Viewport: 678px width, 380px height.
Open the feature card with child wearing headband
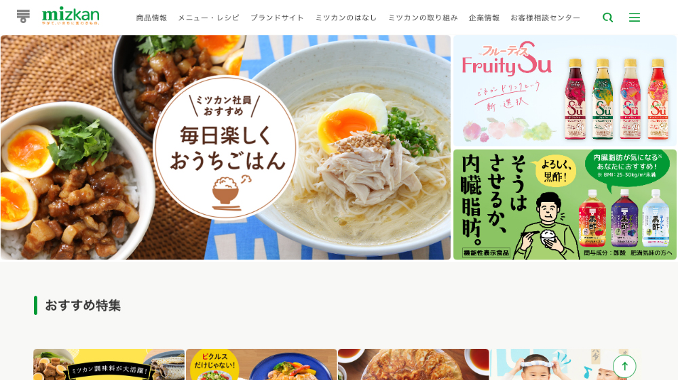pos(565,364)
